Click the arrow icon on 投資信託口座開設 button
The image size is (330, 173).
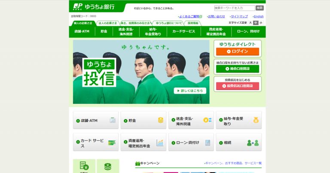(224, 86)
